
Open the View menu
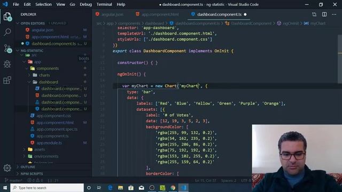coord(60,4)
